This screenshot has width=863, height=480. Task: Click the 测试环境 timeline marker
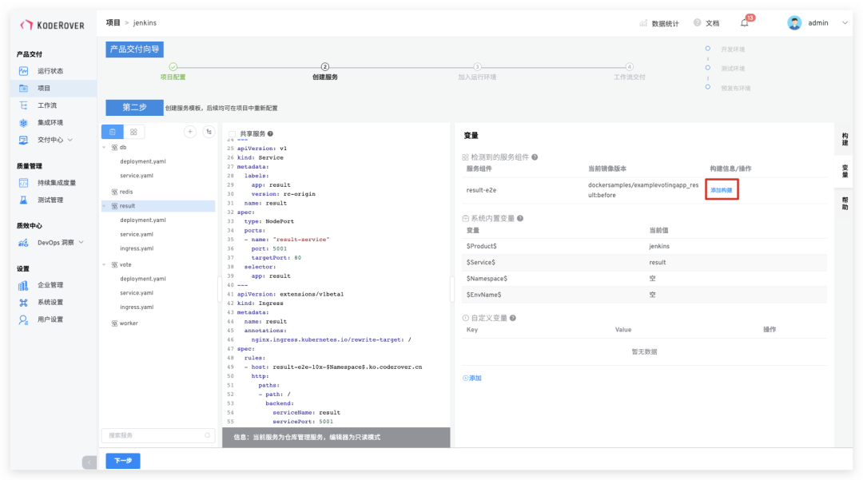708,68
